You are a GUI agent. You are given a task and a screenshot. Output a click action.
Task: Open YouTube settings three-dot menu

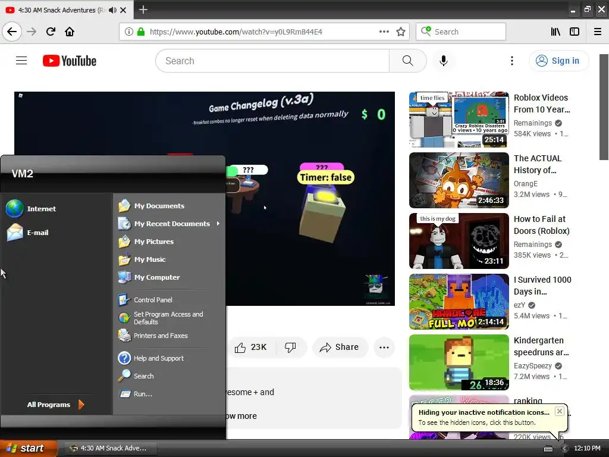click(x=512, y=61)
